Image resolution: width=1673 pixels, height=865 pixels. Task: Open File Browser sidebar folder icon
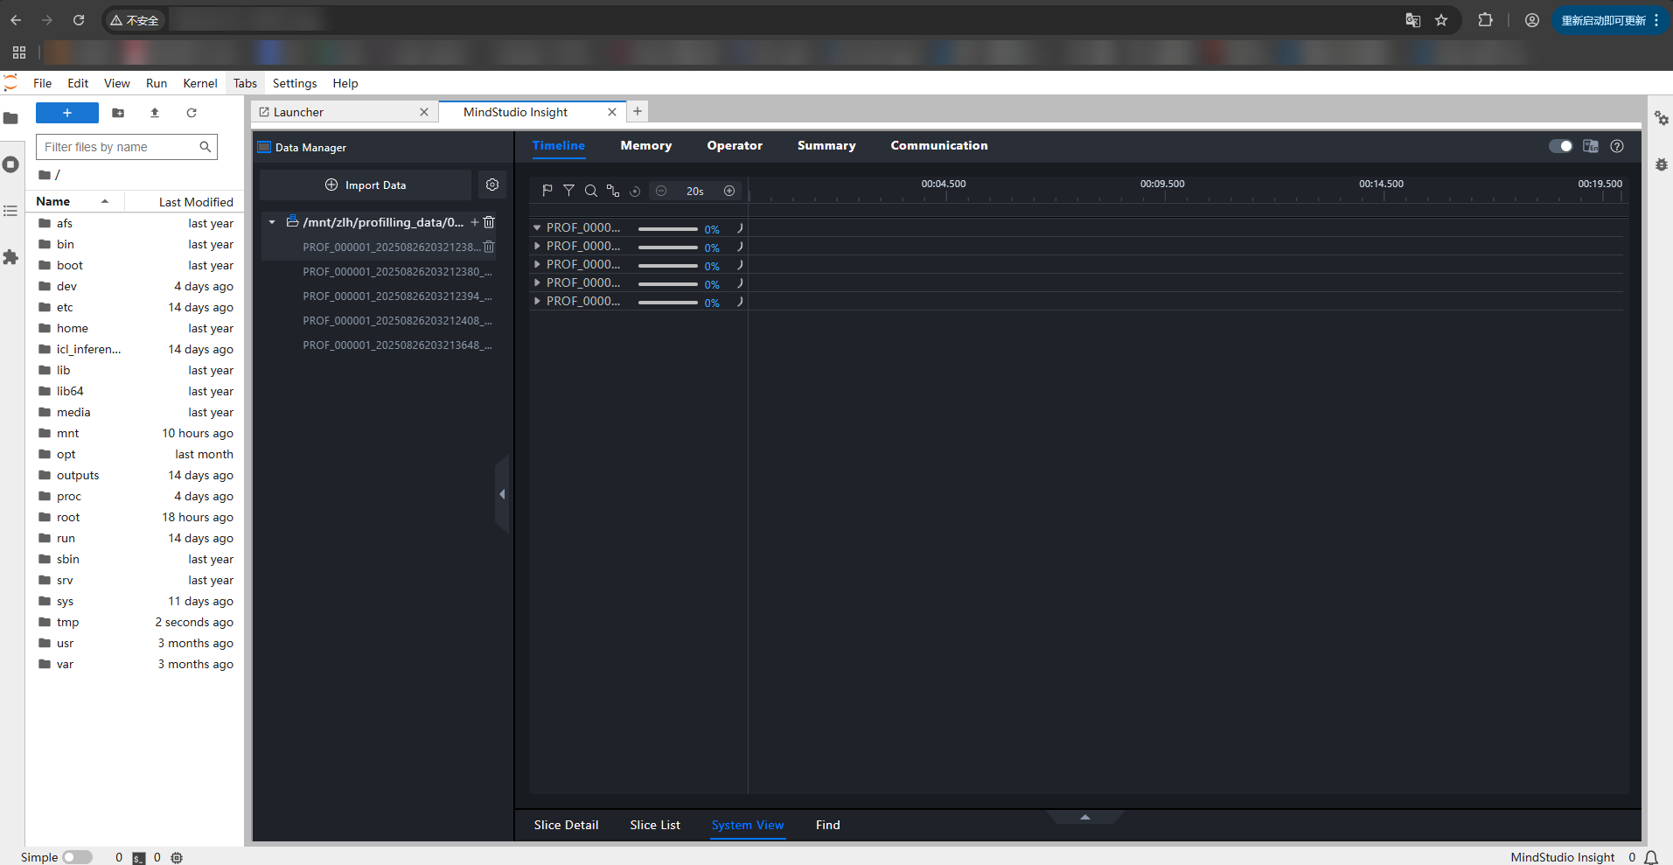click(10, 118)
